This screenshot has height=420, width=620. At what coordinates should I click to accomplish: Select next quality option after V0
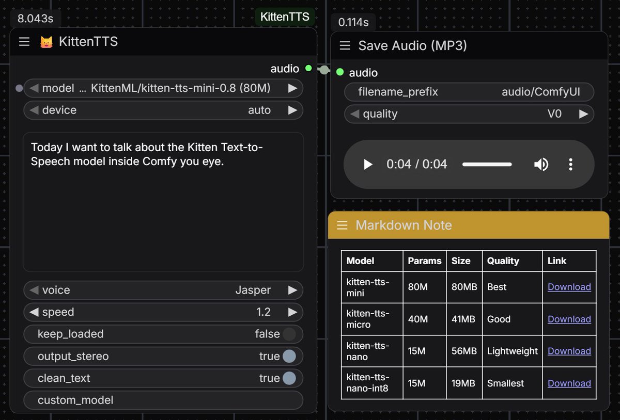click(x=583, y=114)
